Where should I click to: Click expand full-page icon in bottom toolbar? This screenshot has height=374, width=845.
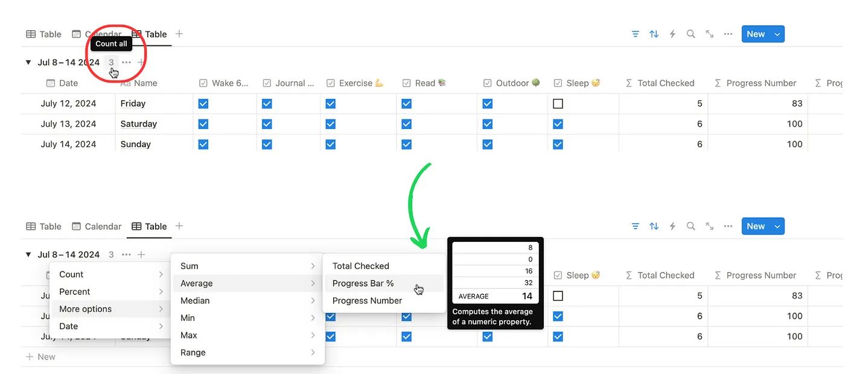[710, 226]
